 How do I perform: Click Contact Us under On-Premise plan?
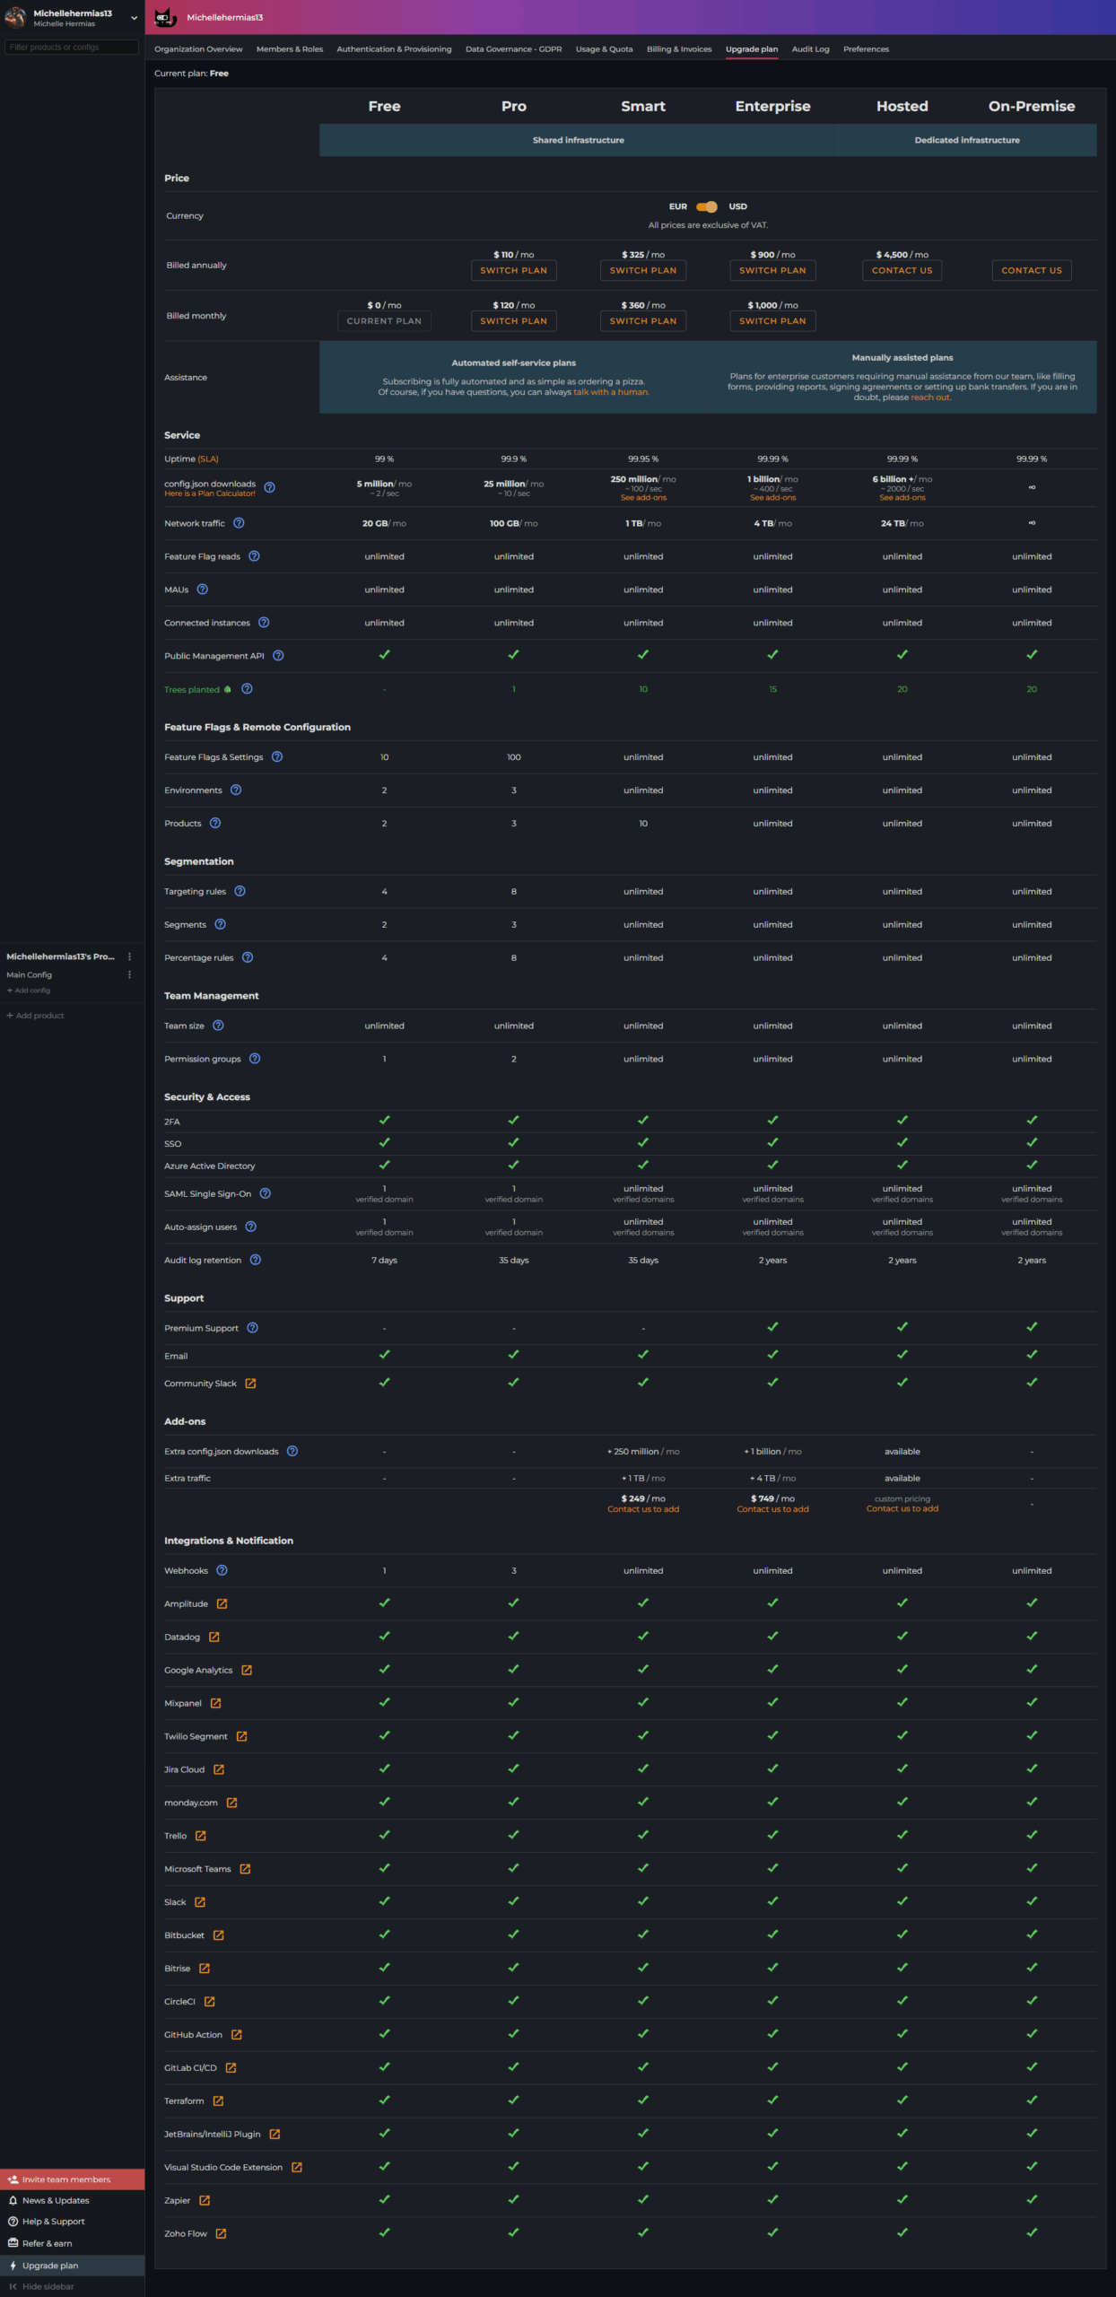[1031, 270]
